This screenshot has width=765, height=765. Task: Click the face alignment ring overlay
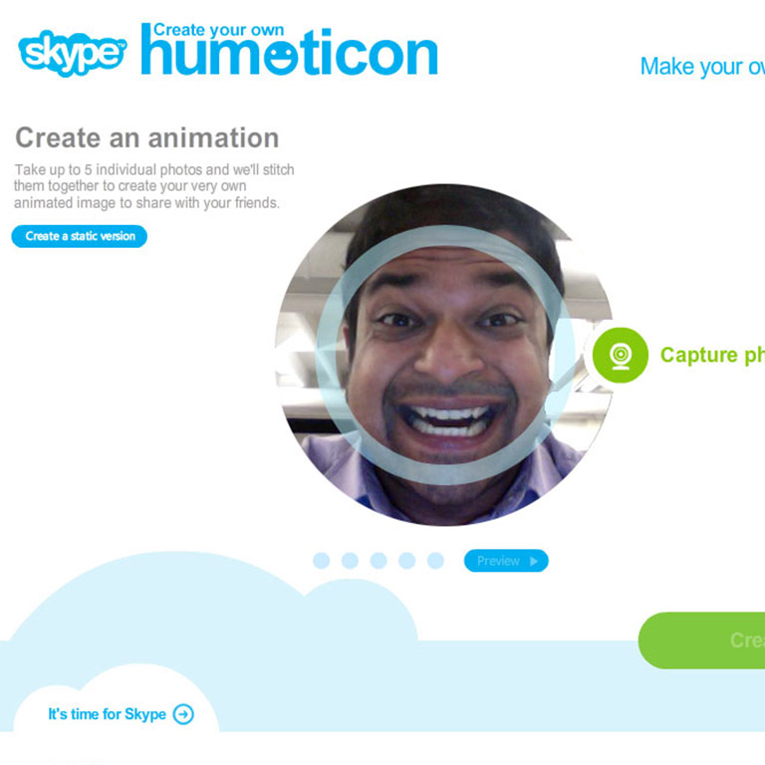[445, 356]
